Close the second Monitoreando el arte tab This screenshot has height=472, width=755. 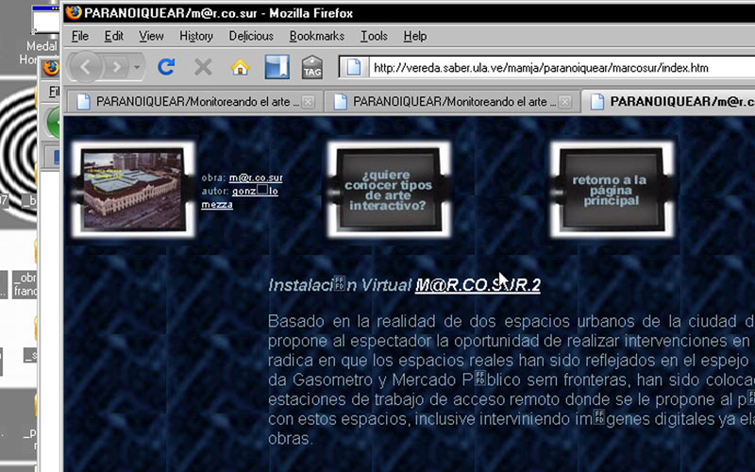pos(565,102)
